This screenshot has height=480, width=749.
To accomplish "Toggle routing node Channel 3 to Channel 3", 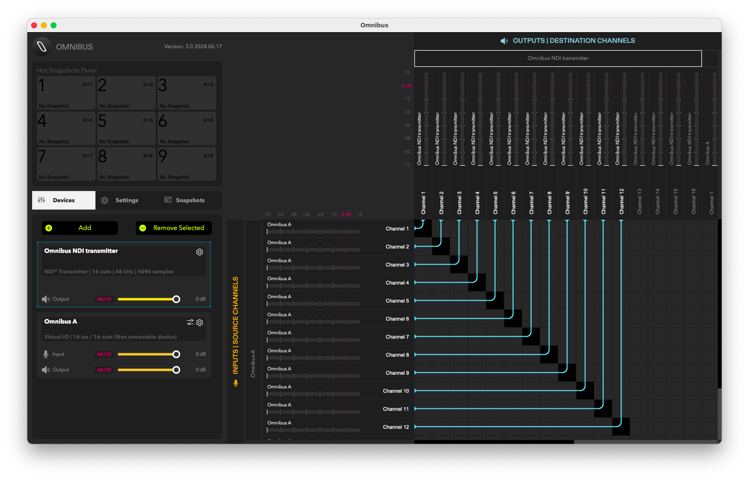I will tap(459, 265).
